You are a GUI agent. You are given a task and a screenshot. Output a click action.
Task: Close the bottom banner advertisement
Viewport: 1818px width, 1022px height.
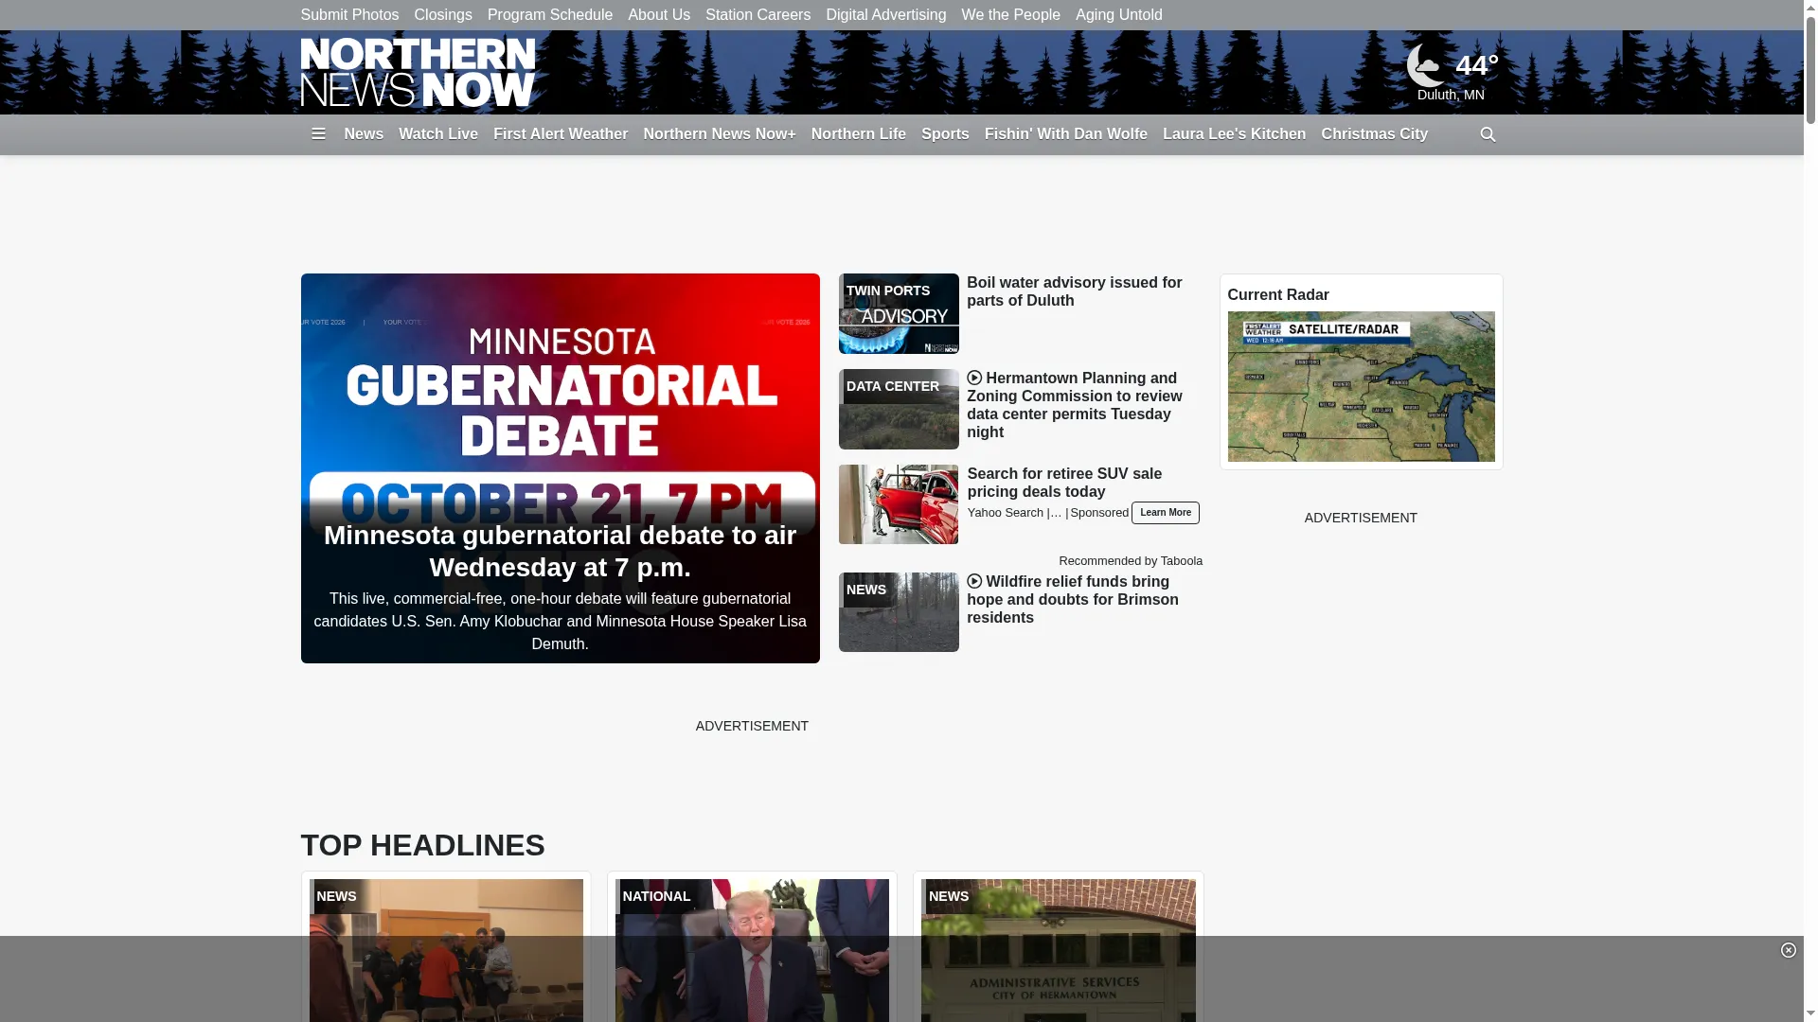coord(1788,950)
